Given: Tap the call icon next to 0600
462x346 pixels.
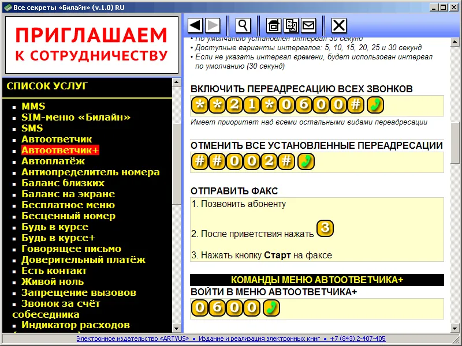Looking at the screenshot, I should coord(271,308).
